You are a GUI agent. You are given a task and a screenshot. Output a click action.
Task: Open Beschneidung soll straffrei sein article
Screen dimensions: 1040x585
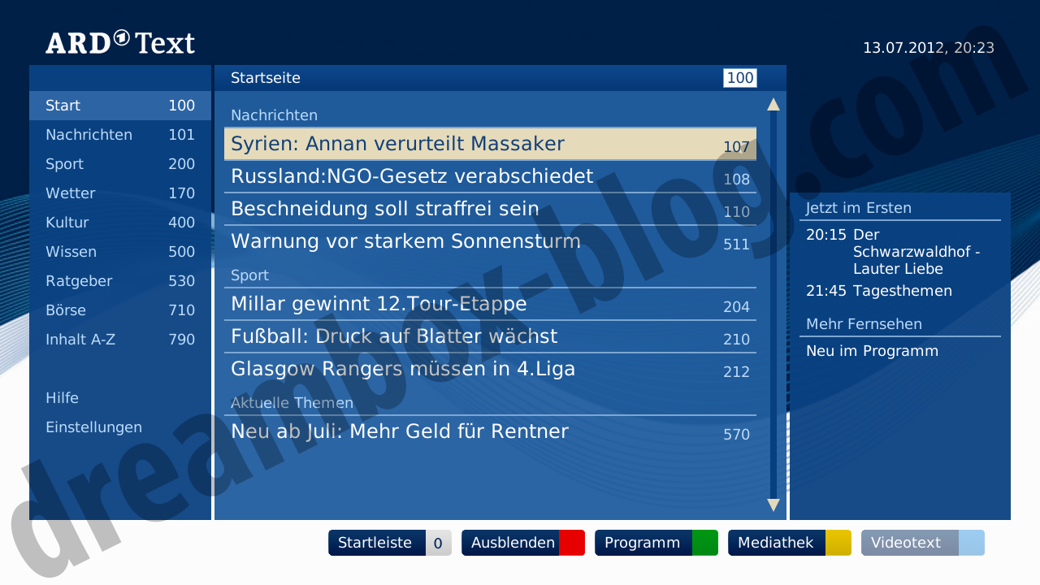click(490, 210)
